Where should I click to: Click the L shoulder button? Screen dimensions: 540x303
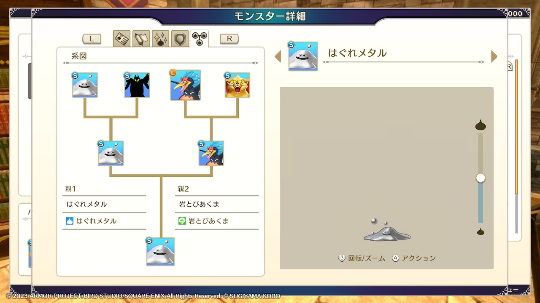(x=92, y=39)
